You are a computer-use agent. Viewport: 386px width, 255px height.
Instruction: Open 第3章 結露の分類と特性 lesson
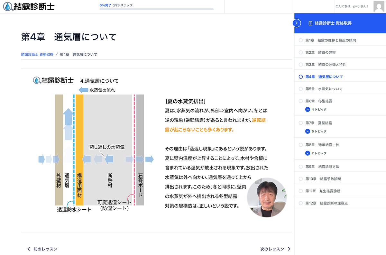pyautogui.click(x=326, y=65)
